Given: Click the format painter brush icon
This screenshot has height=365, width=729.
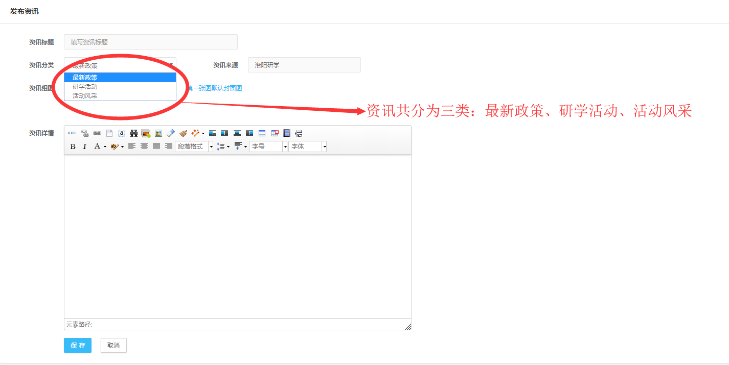Looking at the screenshot, I should pyautogui.click(x=183, y=133).
